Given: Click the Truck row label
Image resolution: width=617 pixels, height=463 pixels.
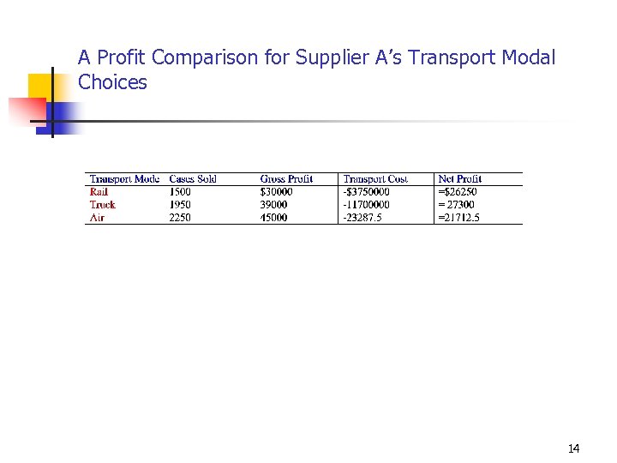Looking at the screenshot, I should coord(103,205).
